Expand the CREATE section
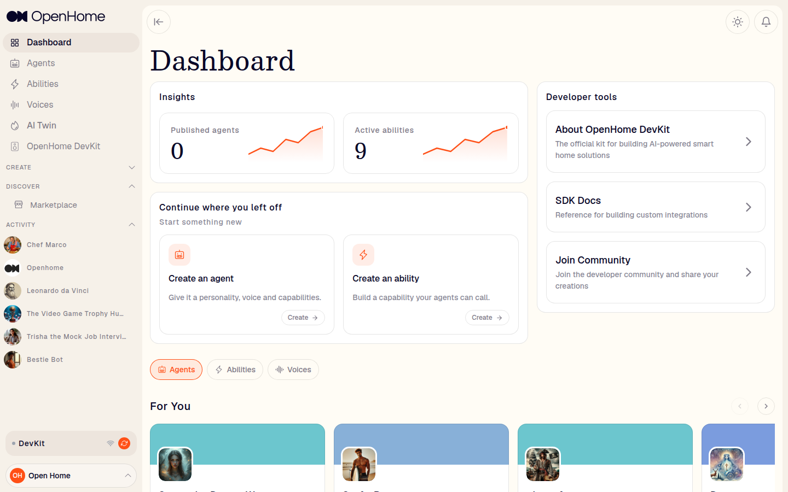The height and width of the screenshot is (492, 788). pos(71,167)
